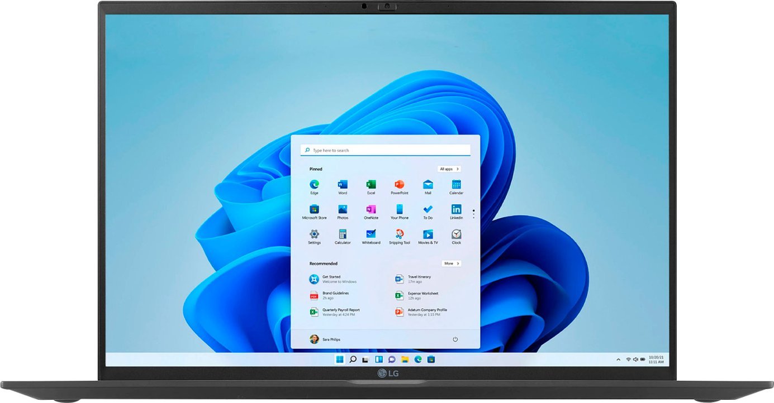Open the Whiteboard app
The image size is (774, 403).
pos(371,234)
